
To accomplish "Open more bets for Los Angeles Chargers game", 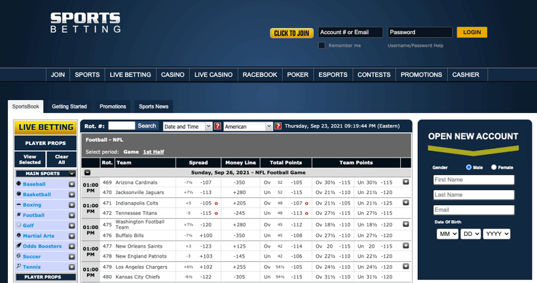I will 406,267.
